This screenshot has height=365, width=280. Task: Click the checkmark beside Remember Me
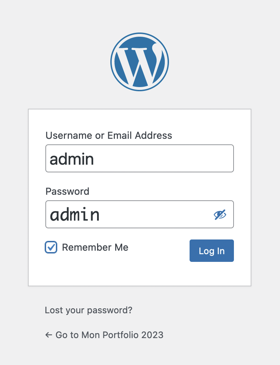coord(51,247)
